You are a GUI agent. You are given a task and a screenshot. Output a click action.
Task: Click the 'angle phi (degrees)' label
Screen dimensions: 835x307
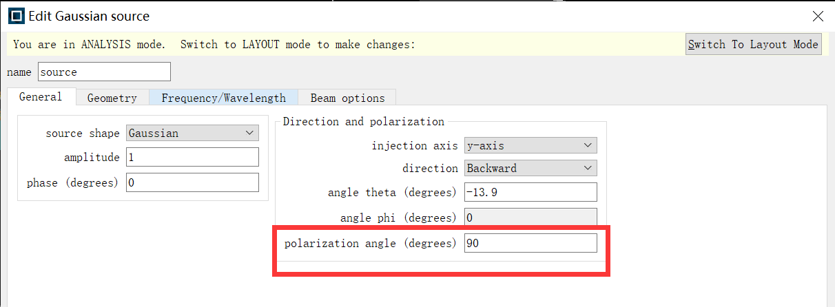(399, 218)
